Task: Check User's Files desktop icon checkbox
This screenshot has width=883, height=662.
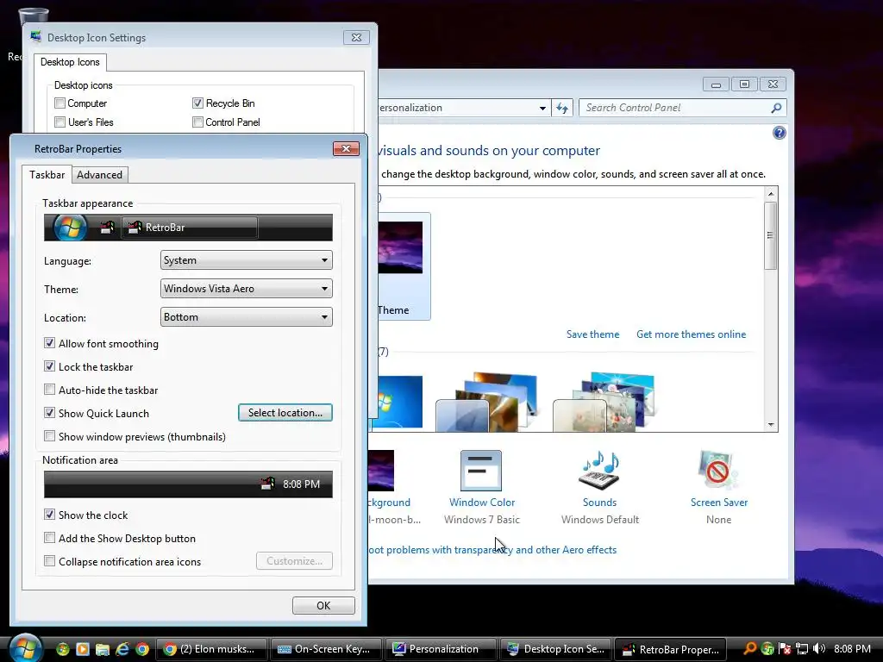Action: 59,122
